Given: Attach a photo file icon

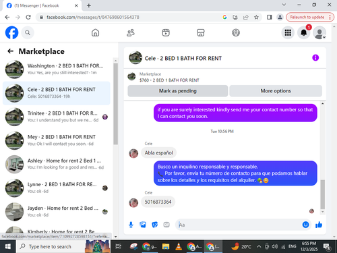Looking at the screenshot, I should (143, 225).
